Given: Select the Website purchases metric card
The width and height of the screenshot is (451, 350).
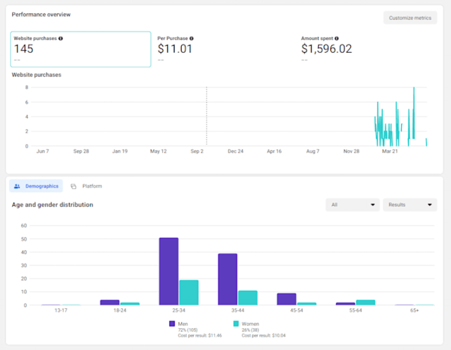Looking at the screenshot, I should click(x=81, y=49).
